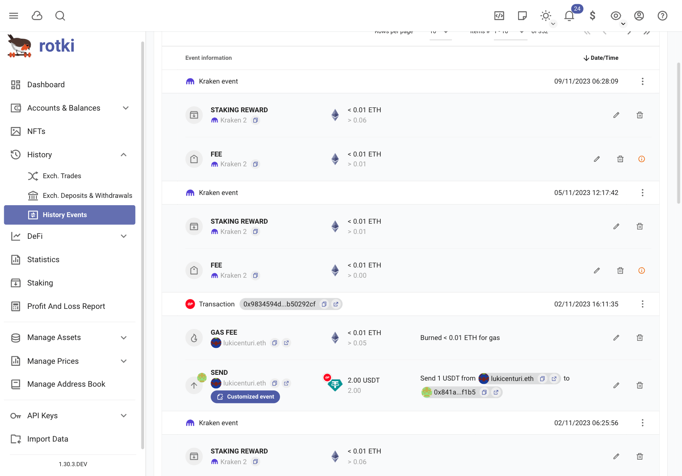Expand privacy mode options chevron
The width and height of the screenshot is (682, 476).
[623, 24]
